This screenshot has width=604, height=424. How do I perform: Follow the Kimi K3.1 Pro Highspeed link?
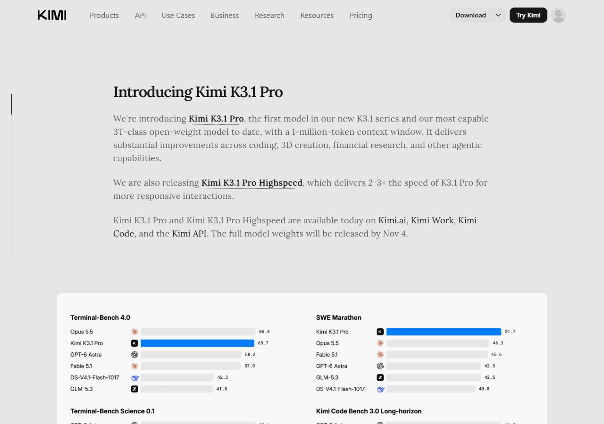pyautogui.click(x=252, y=183)
